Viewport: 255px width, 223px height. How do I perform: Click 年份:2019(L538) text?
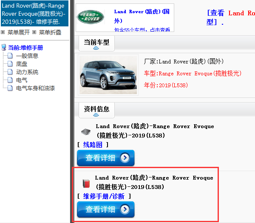pos(166,85)
